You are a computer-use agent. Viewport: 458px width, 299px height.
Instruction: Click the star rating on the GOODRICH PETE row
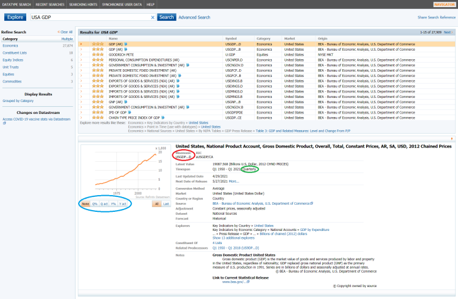98,55
